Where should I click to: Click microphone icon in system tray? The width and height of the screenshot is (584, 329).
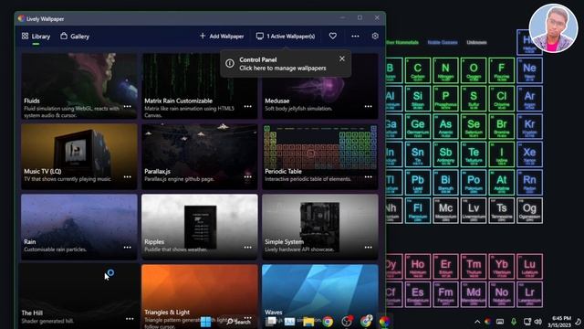pyautogui.click(x=513, y=321)
